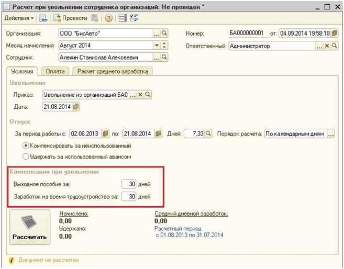Screen dimensions: 344x269
Task: Click the Номер field БА000000001
Action: tap(248, 33)
